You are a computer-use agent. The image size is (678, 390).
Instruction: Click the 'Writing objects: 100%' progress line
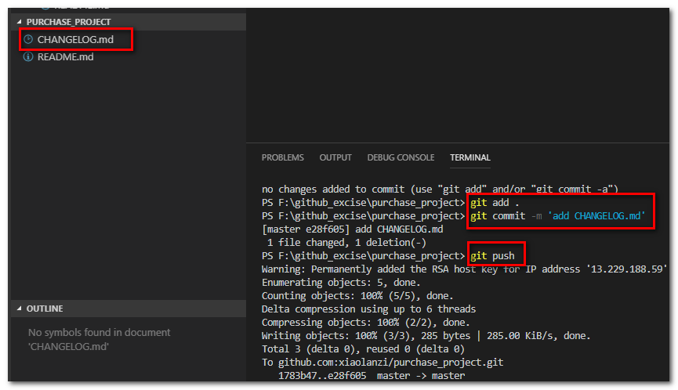[x=426, y=336]
